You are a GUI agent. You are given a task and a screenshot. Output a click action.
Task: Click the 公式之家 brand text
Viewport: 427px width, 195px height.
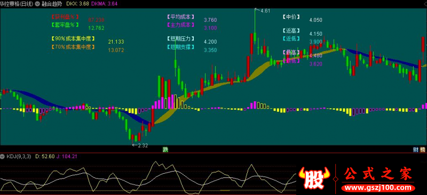click(378, 174)
